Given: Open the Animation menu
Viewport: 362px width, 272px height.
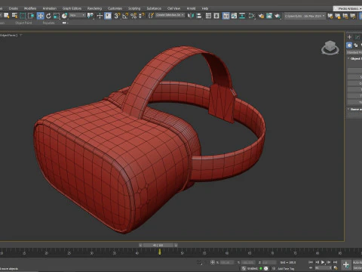Looking at the screenshot, I should [50, 8].
